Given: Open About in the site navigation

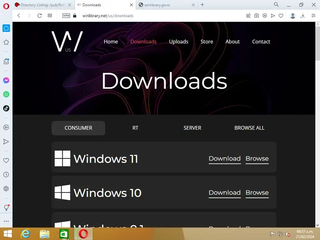Looking at the screenshot, I should pyautogui.click(x=232, y=42).
